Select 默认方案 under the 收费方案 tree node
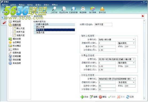148x102 pixels. [21, 28]
